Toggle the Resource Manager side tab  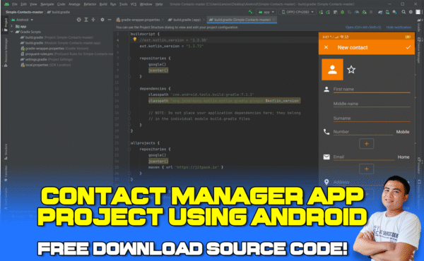pos(6,53)
